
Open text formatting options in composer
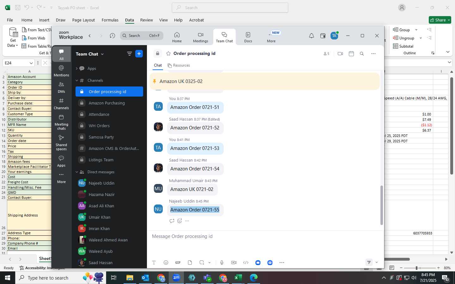coord(154,263)
